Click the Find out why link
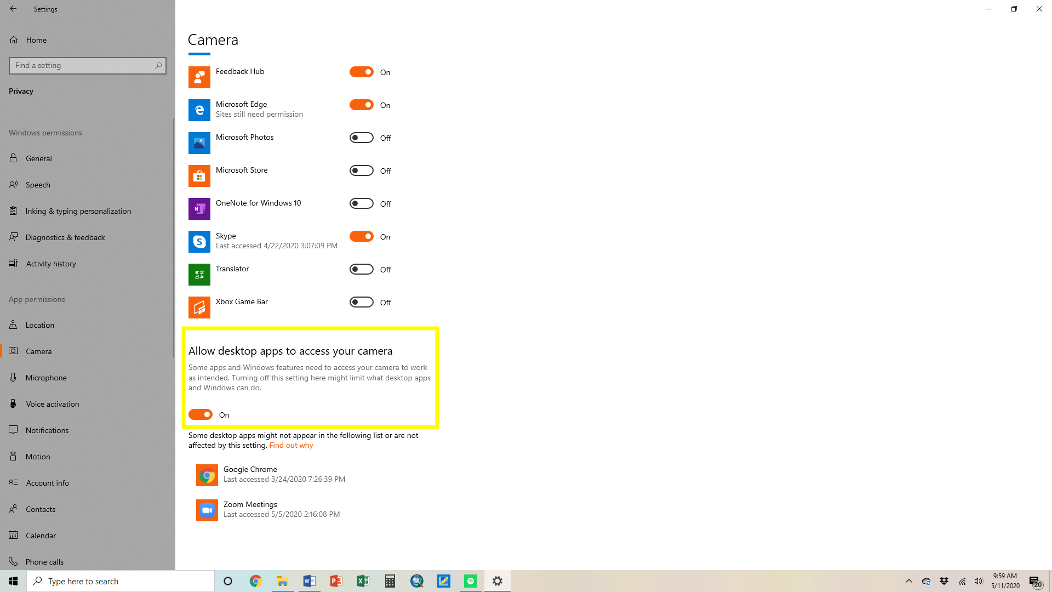The image size is (1052, 592). [x=291, y=445]
